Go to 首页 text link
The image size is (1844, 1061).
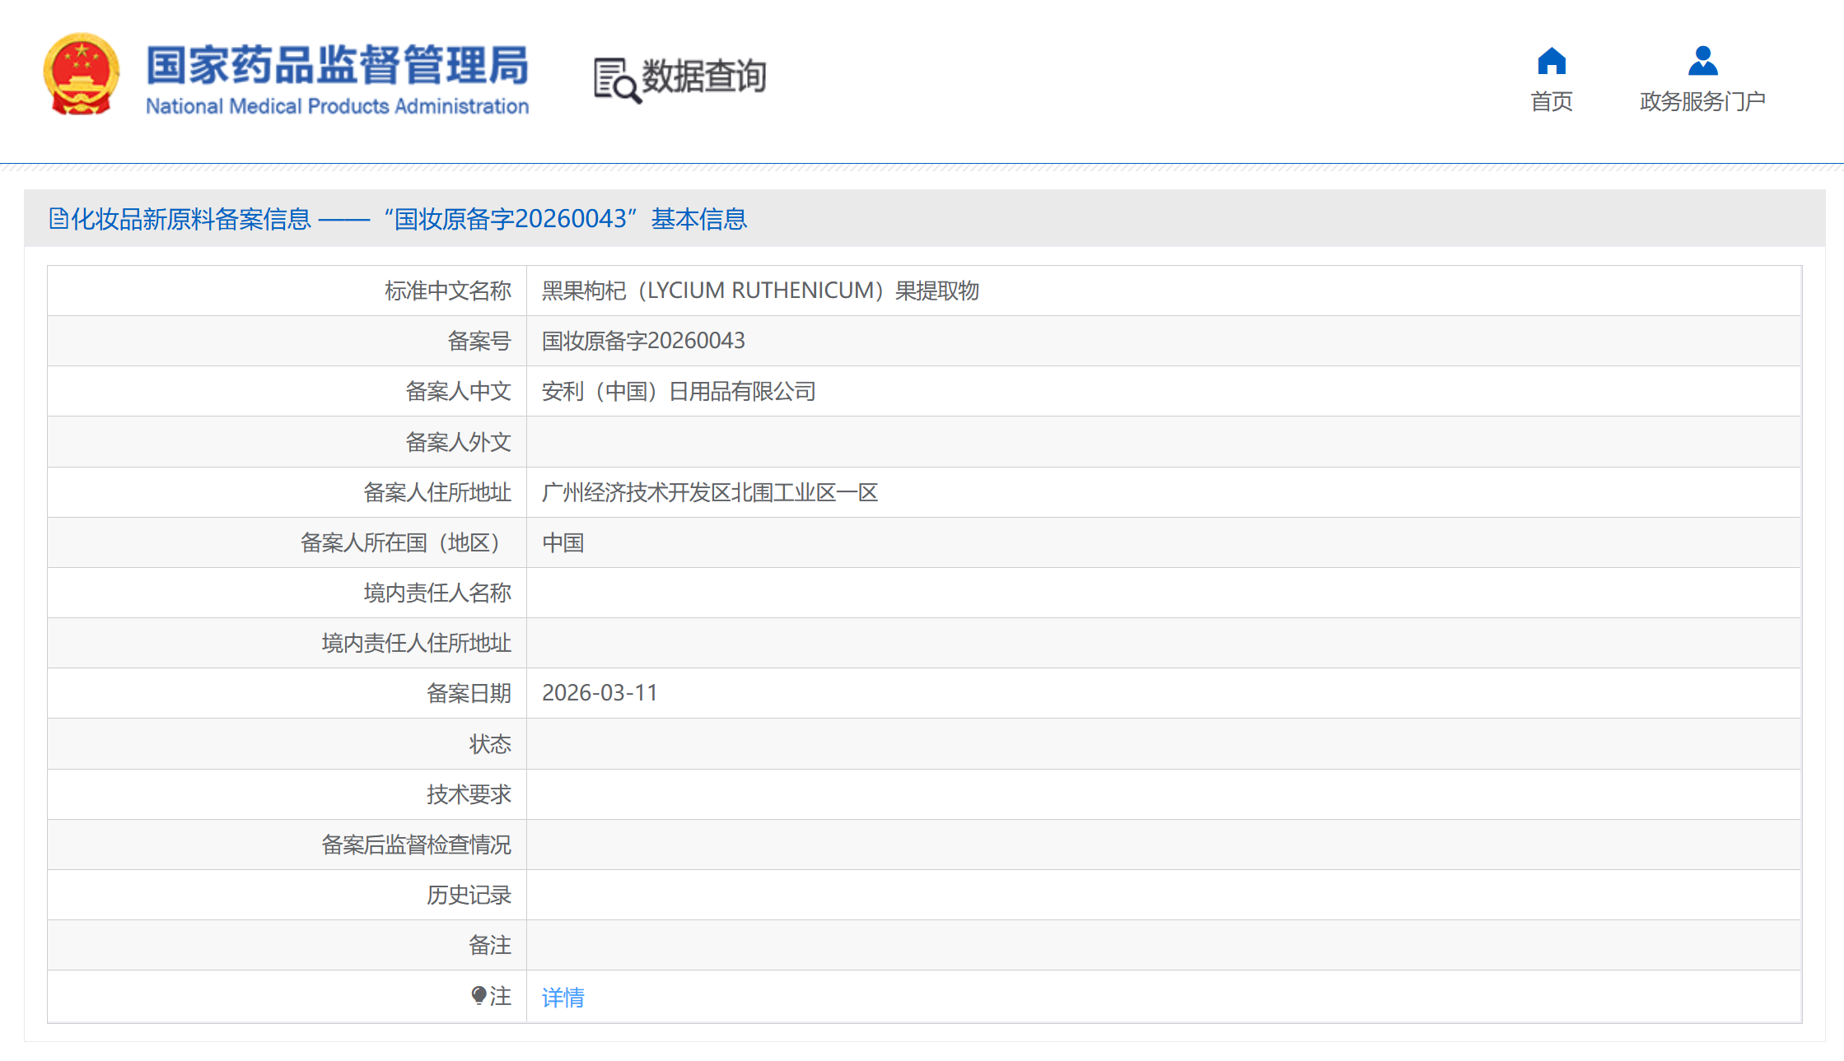coord(1551,101)
